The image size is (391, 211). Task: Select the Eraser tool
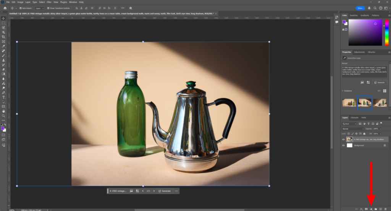coord(3,70)
